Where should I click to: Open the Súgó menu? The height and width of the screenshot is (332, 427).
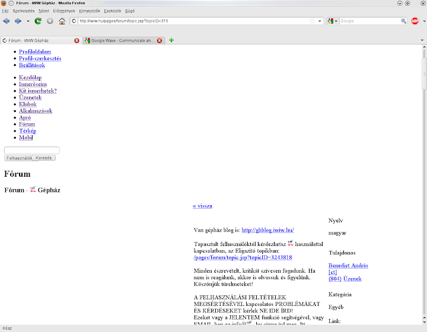pyautogui.click(x=130, y=11)
